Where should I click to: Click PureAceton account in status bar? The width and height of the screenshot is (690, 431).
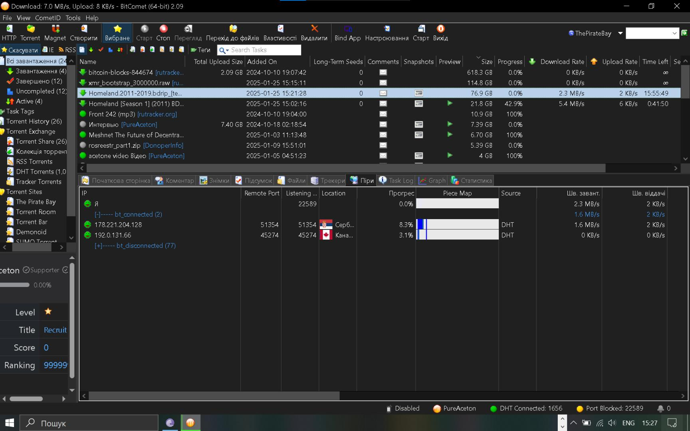(454, 409)
